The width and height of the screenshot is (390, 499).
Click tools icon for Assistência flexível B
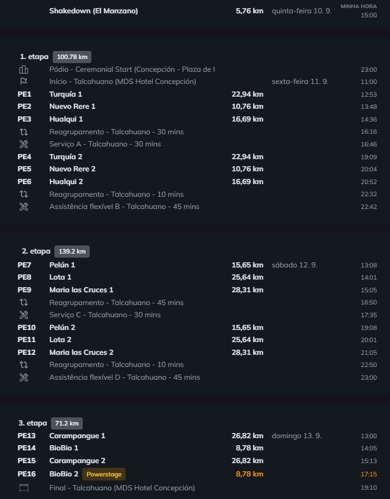tap(24, 207)
